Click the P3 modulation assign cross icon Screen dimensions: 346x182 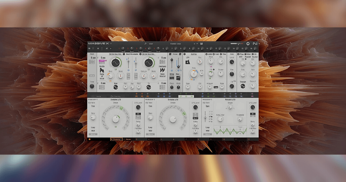[x=147, y=94]
